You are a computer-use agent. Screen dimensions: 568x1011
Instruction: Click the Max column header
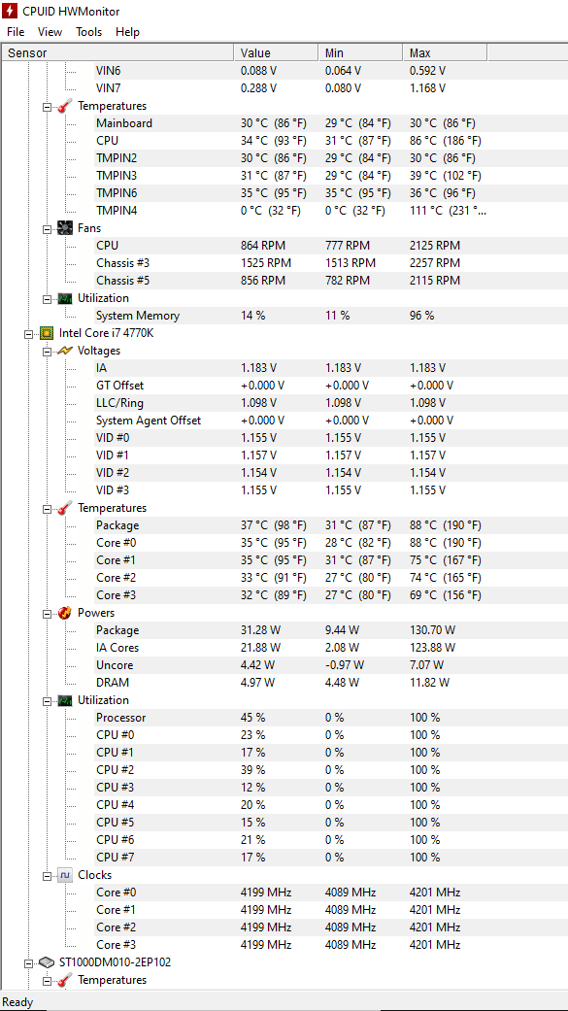[445, 52]
